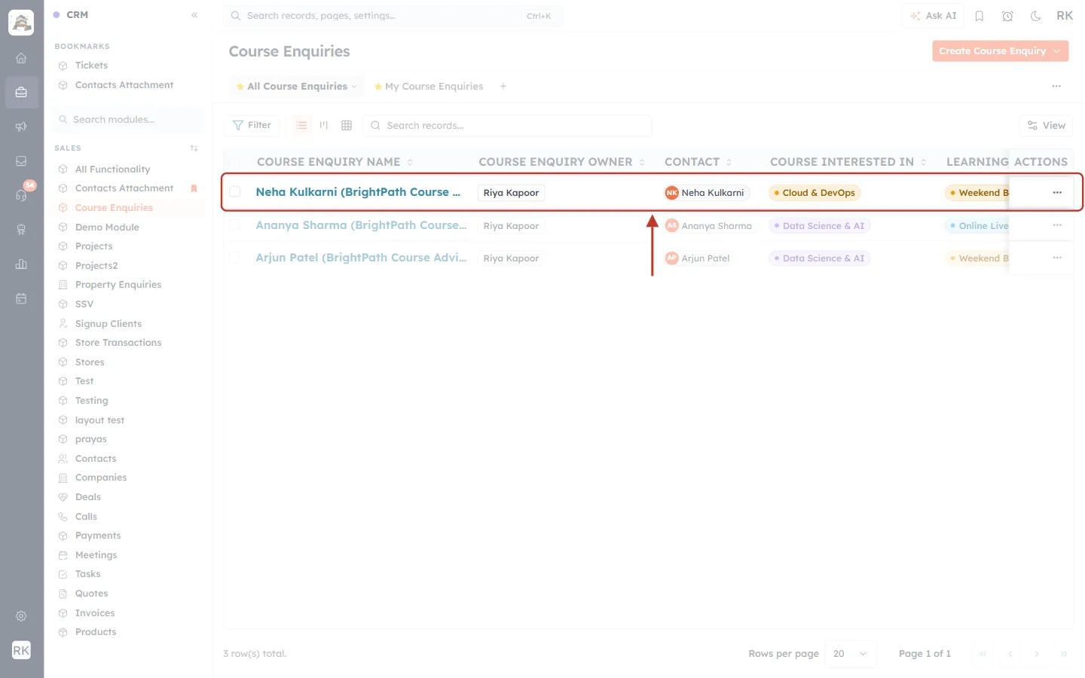
Task: Add a new view tab
Action: (503, 86)
